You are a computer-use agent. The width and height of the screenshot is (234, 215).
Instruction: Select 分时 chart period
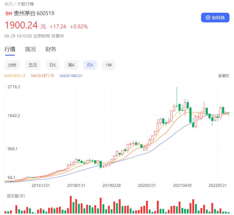coord(12,65)
